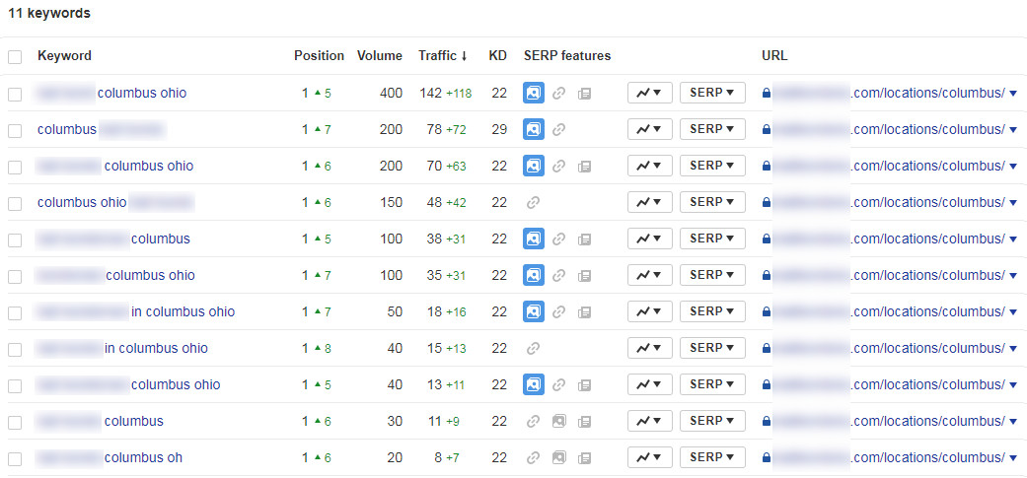This screenshot has width=1027, height=478.
Task: Open the history chart dropdown in the traffic 48 row
Action: tap(649, 202)
